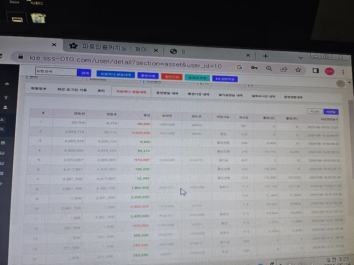Click the globe icon on the S tab

click(173, 51)
